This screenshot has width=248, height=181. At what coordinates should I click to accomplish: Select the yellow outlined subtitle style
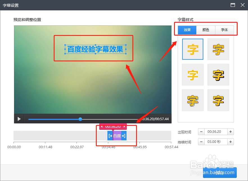(x=218, y=49)
